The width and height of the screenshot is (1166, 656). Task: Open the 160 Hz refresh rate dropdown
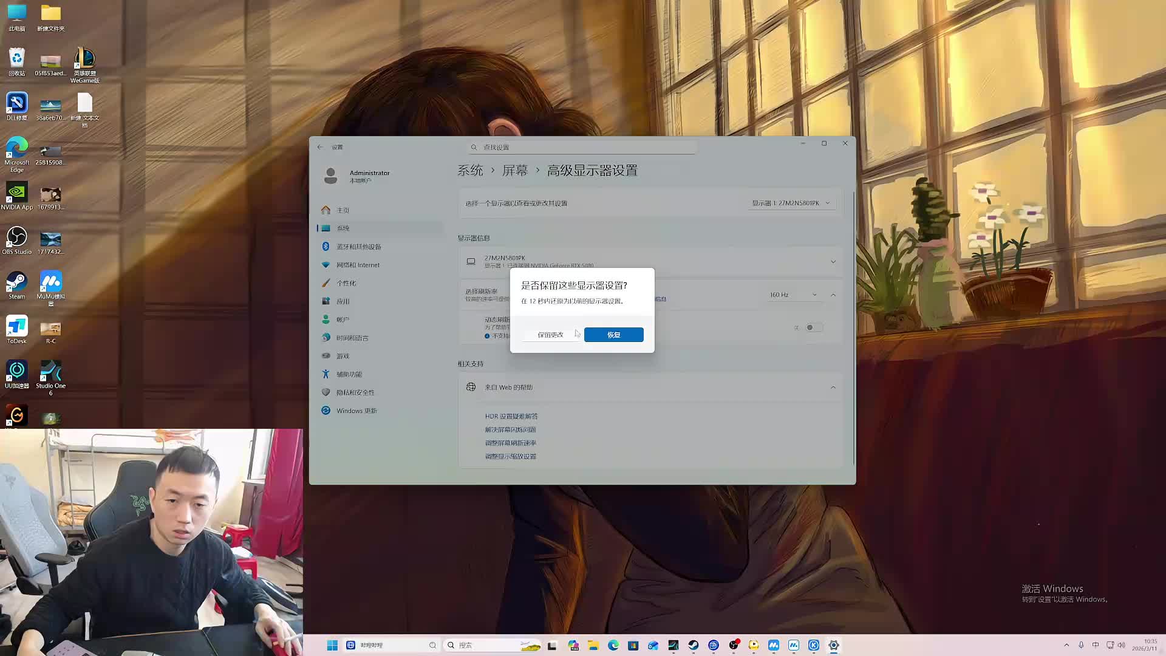[x=793, y=295]
